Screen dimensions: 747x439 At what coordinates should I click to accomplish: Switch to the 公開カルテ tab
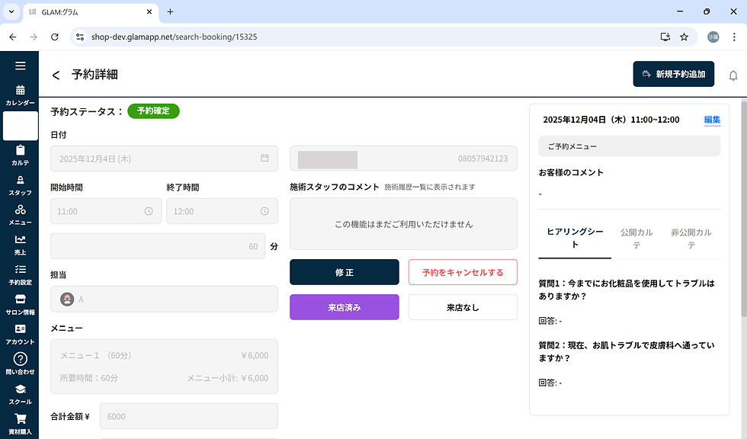[x=636, y=239]
